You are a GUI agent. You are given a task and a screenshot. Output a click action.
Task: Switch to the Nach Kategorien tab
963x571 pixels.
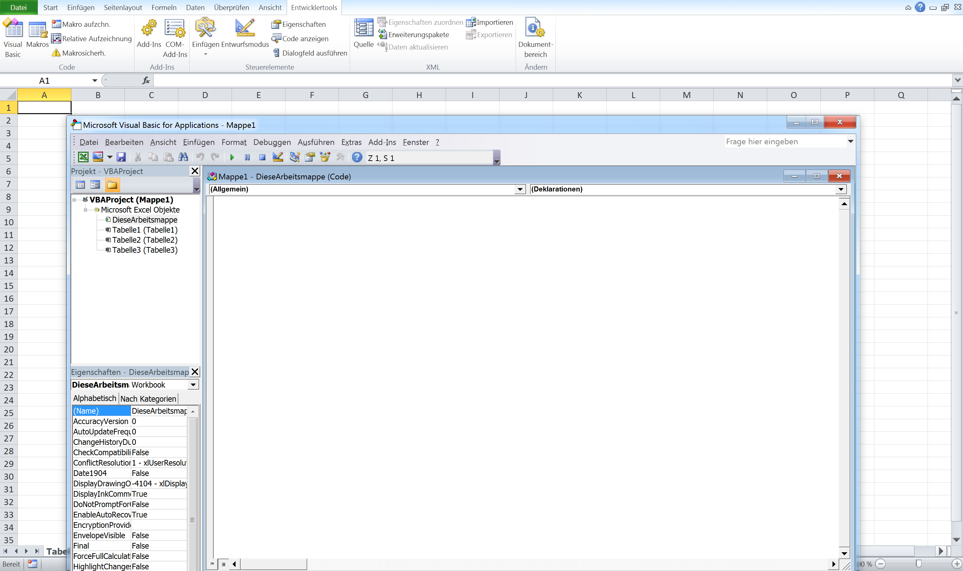(148, 399)
